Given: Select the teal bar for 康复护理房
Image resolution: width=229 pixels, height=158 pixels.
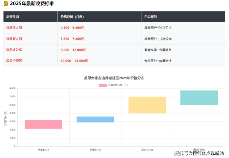Looking at the screenshot, I should pyautogui.click(x=199, y=98).
